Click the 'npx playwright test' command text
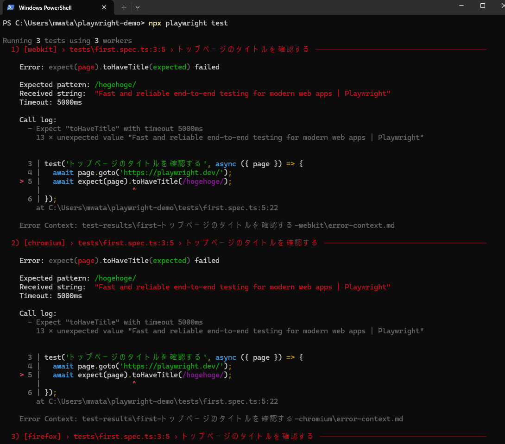The width and height of the screenshot is (505, 444). tap(188, 23)
